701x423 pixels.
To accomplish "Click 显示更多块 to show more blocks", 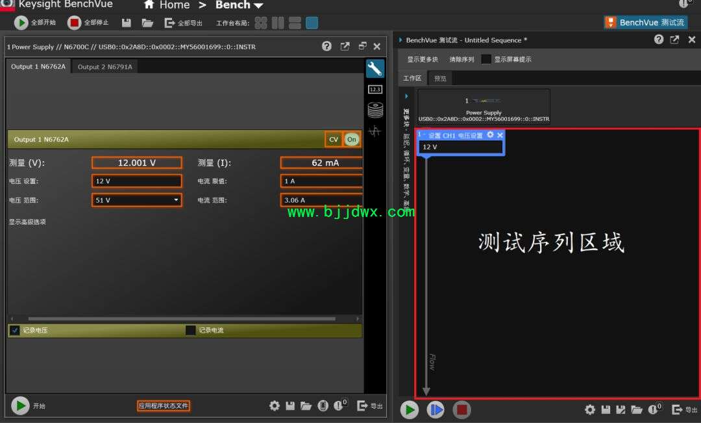I will point(423,59).
